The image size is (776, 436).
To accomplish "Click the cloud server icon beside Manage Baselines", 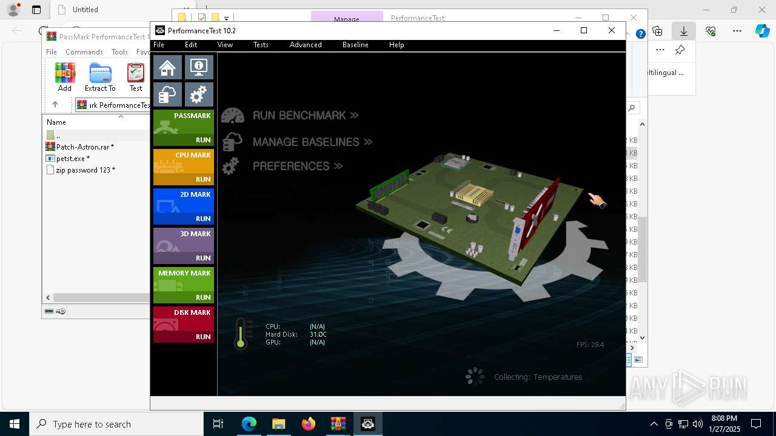I will point(232,142).
